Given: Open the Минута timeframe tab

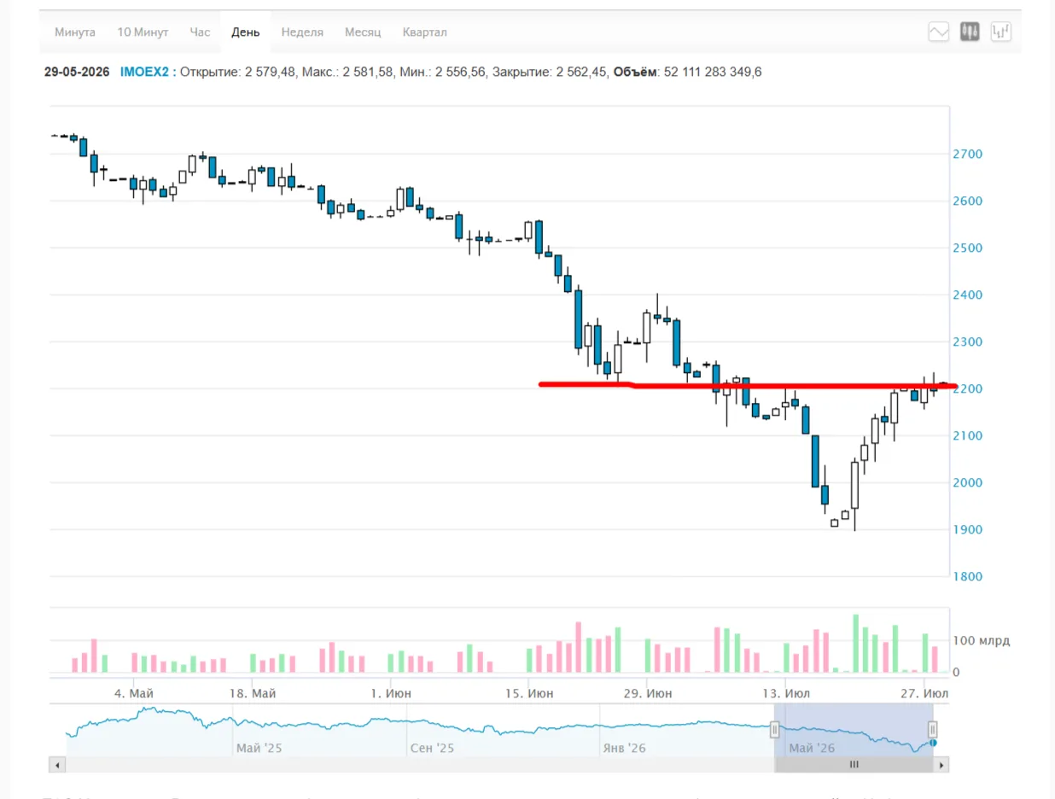Looking at the screenshot, I should click(x=75, y=32).
